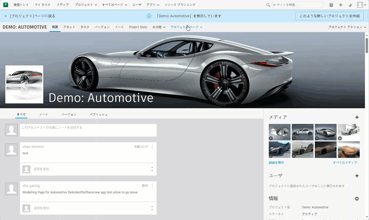Click the すべてのメディア link
This screenshot has height=220, width=369.
[346, 163]
